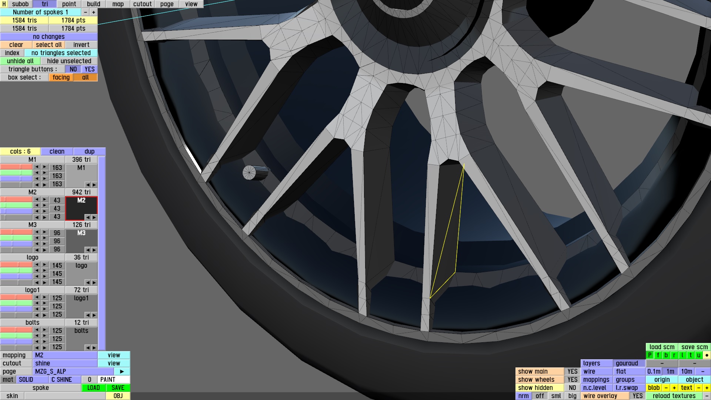The height and width of the screenshot is (400, 711).
Task: Click plus next to Number of spokes
Action: click(94, 12)
